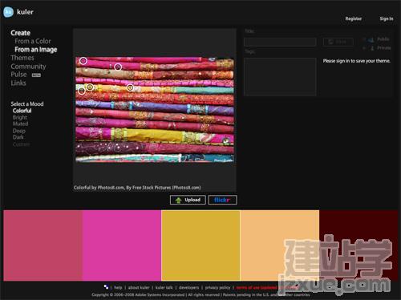Open the Community section
Screen dimensions: 401x300
[x=28, y=67]
